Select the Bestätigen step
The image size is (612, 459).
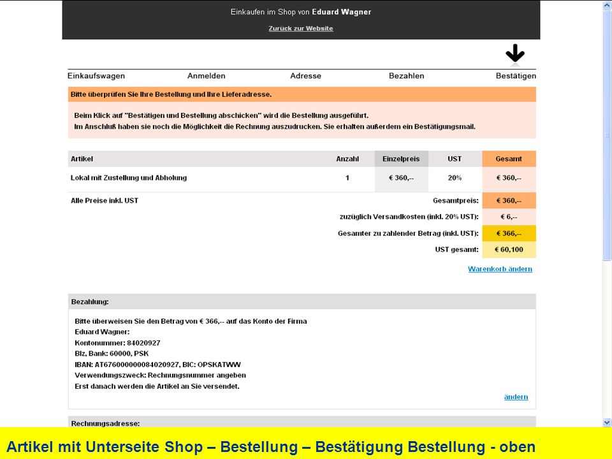click(516, 76)
